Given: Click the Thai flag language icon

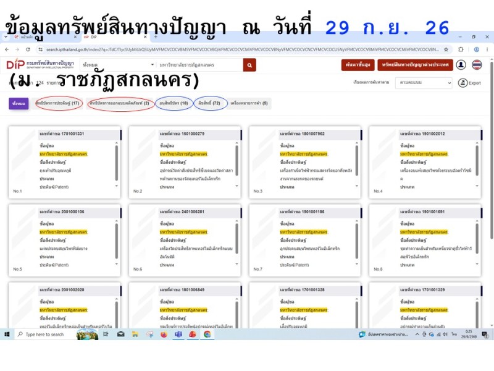Looking at the screenshot, I should [x=477, y=65].
